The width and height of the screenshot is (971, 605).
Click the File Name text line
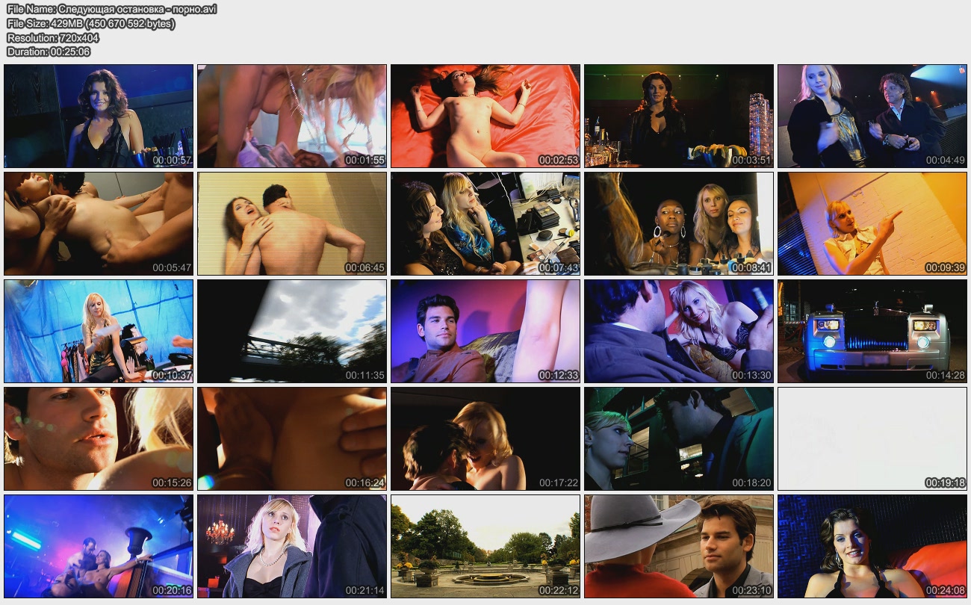tap(112, 10)
